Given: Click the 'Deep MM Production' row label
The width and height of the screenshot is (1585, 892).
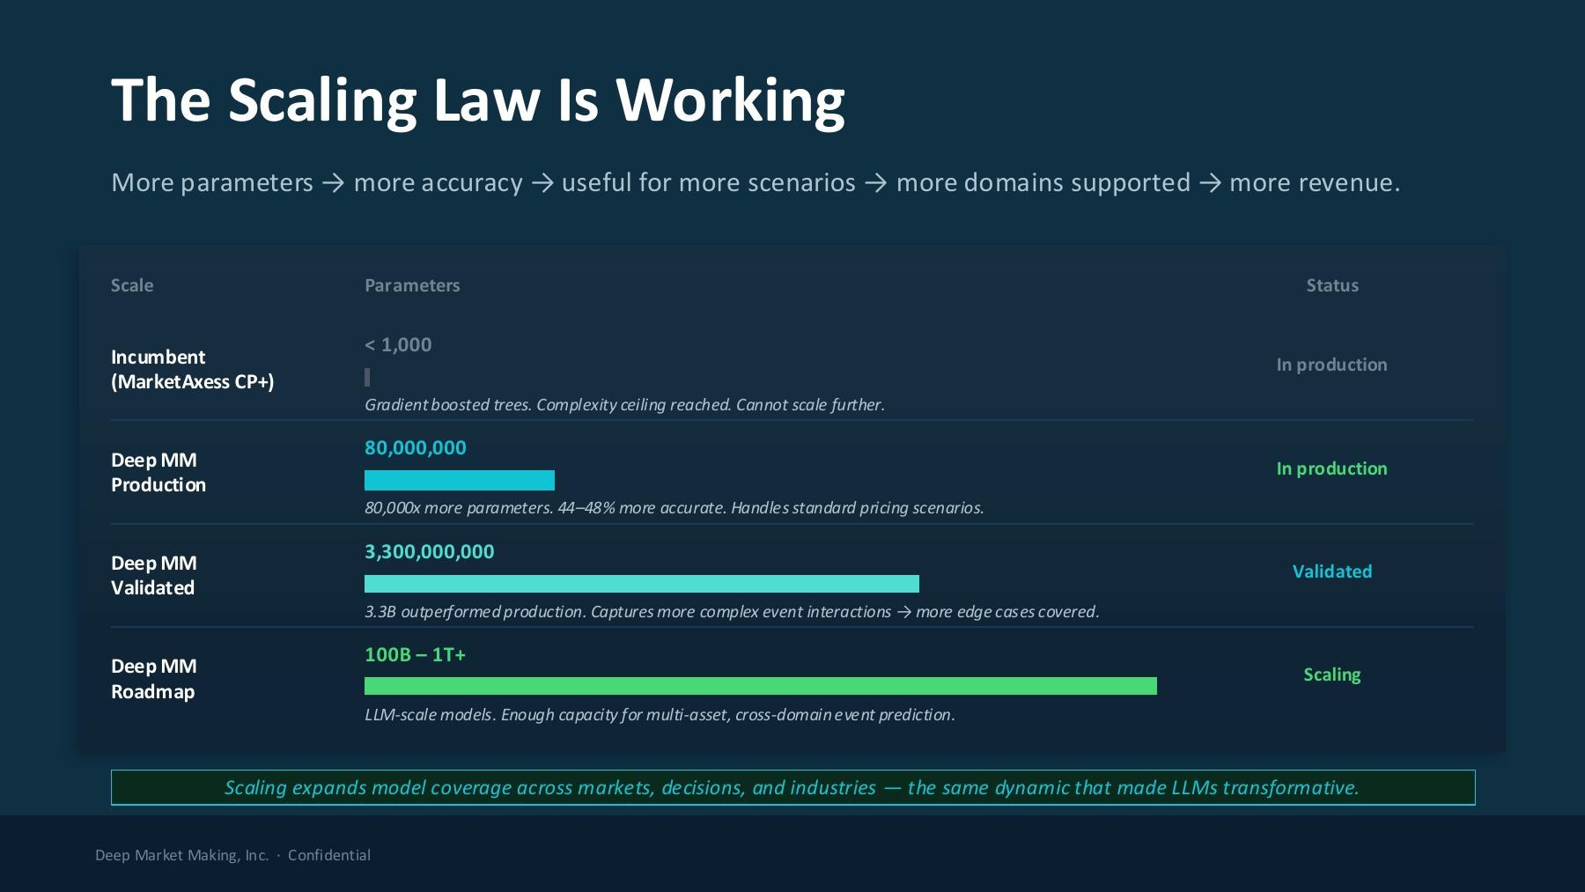Looking at the screenshot, I should pos(158,472).
